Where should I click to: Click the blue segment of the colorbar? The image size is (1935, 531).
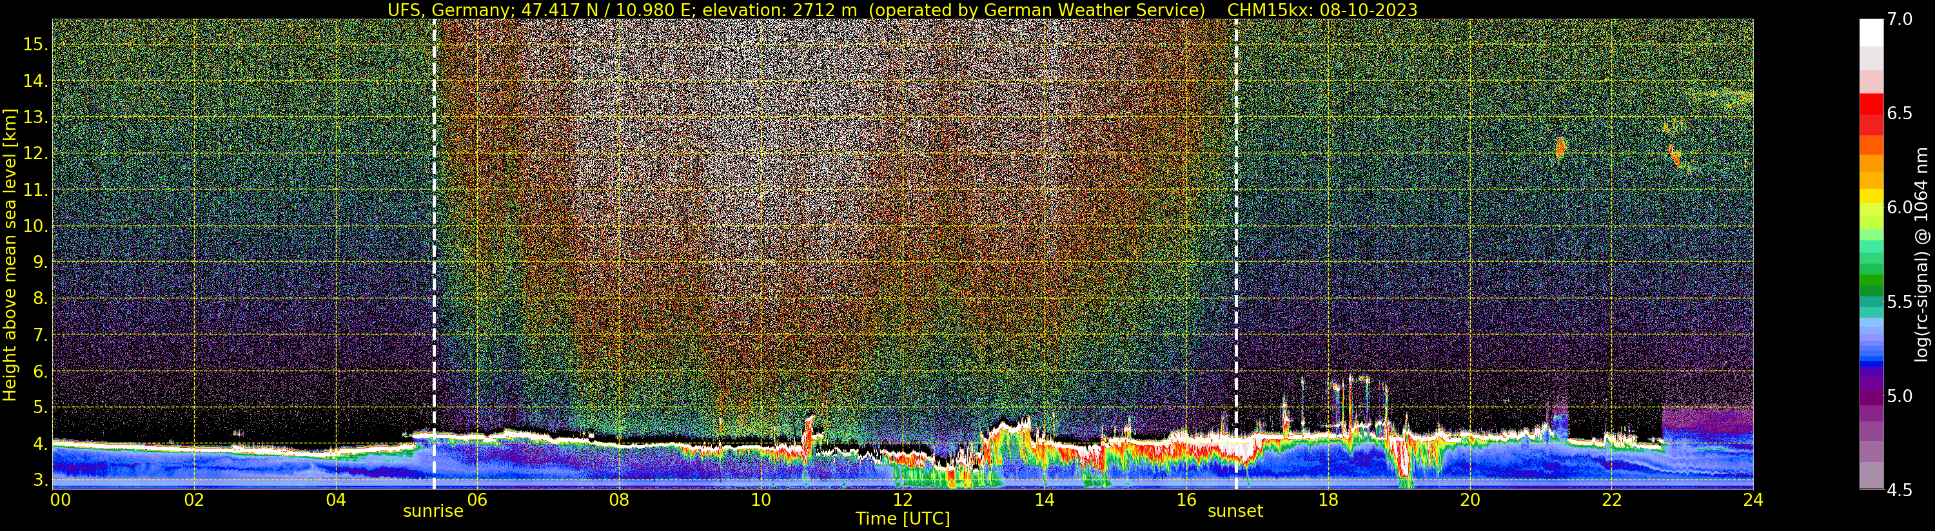(x=1871, y=363)
